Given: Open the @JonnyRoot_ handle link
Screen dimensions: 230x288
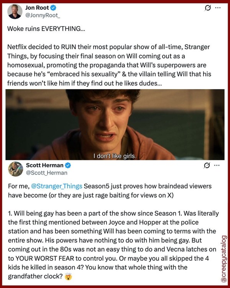Looking at the screenshot, I should tap(43, 15).
